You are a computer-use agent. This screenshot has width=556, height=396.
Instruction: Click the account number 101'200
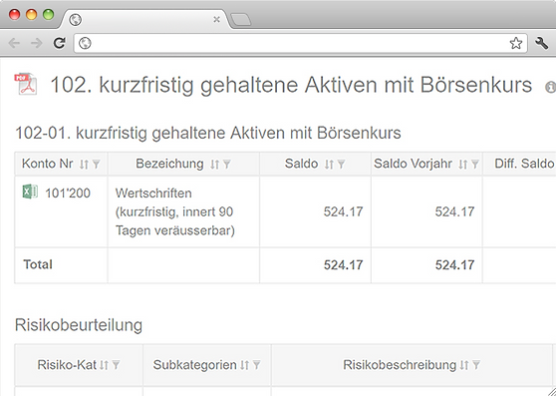(68, 194)
